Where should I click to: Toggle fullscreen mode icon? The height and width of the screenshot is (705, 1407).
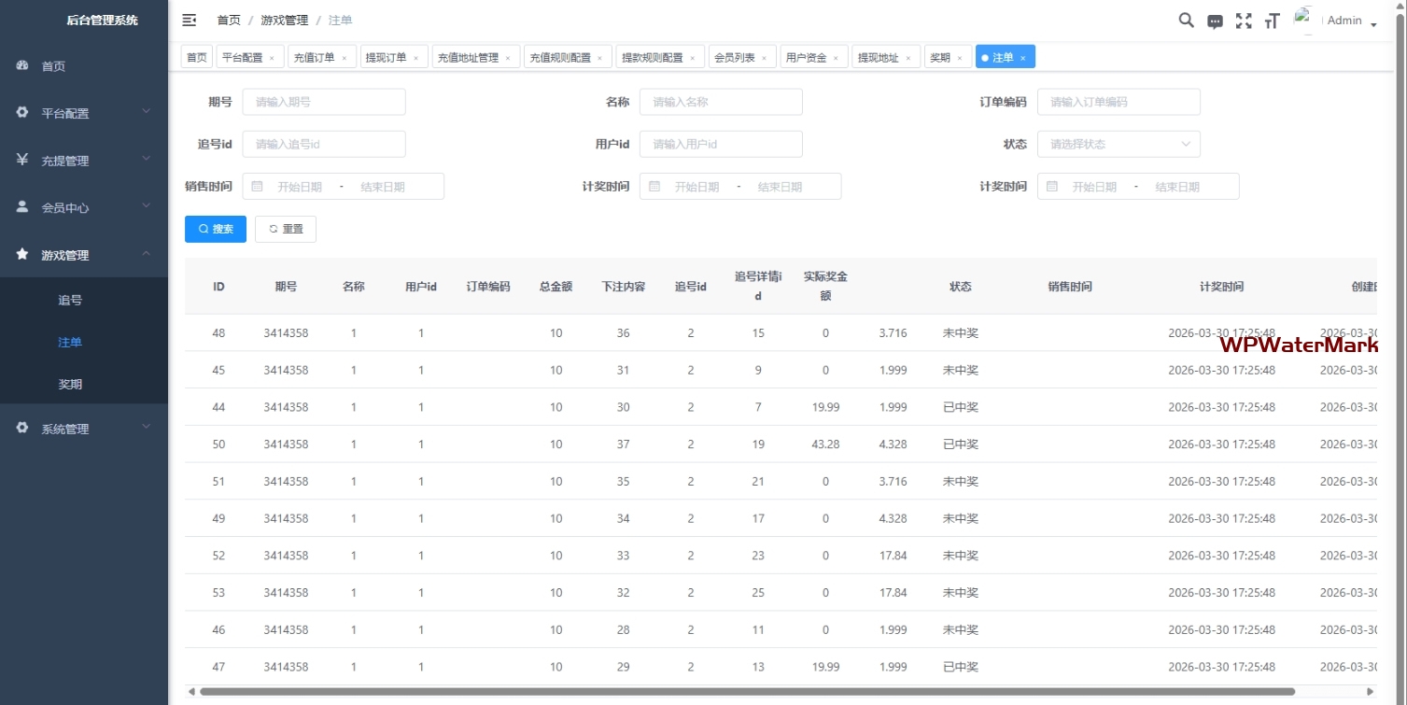click(x=1244, y=21)
